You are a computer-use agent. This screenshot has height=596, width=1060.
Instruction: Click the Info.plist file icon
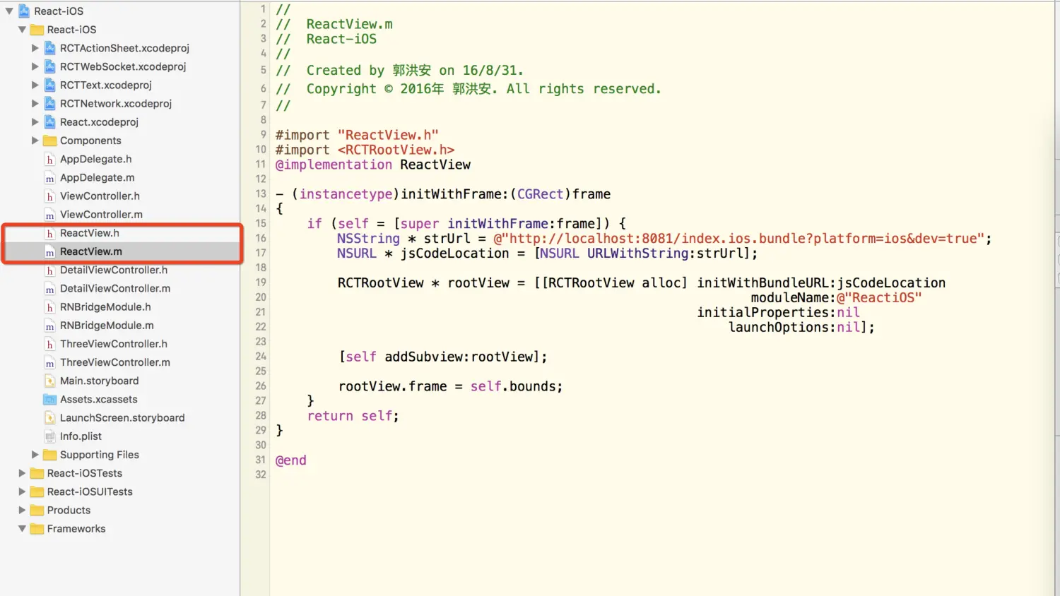pyautogui.click(x=49, y=436)
